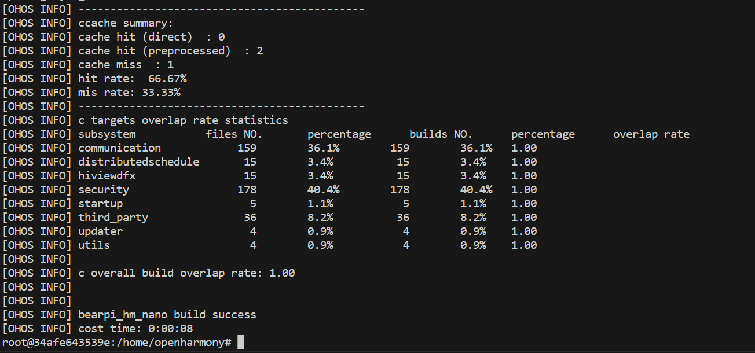Viewport: 755px width, 353px height.
Task: Click the 'files NO.' column header
Action: pyautogui.click(x=234, y=134)
